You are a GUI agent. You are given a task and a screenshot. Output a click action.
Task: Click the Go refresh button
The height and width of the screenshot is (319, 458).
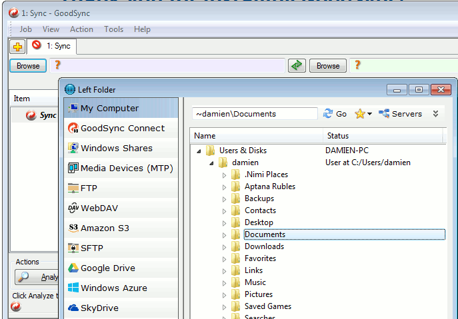[335, 114]
